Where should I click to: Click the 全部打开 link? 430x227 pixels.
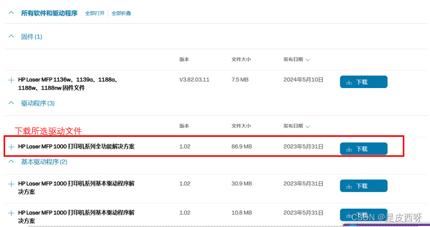pos(94,13)
